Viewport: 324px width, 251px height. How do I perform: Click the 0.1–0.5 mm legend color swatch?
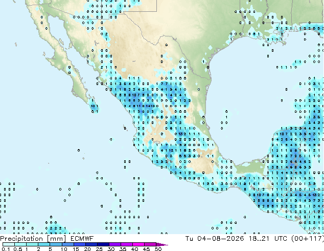(9, 244)
